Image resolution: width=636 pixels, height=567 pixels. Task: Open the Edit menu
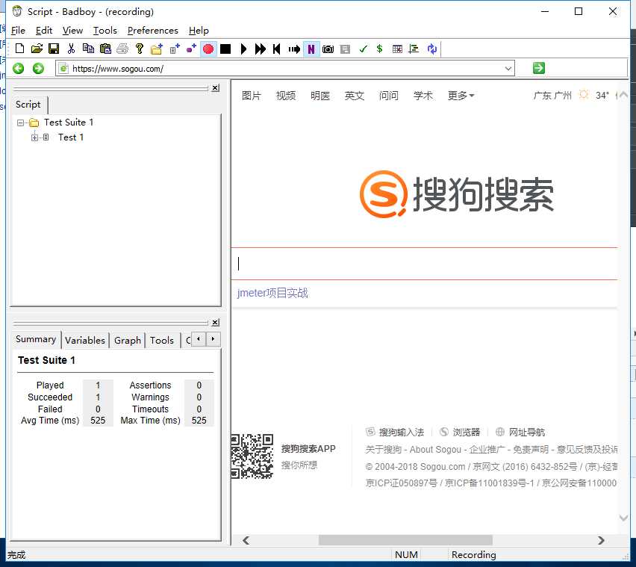pos(44,31)
